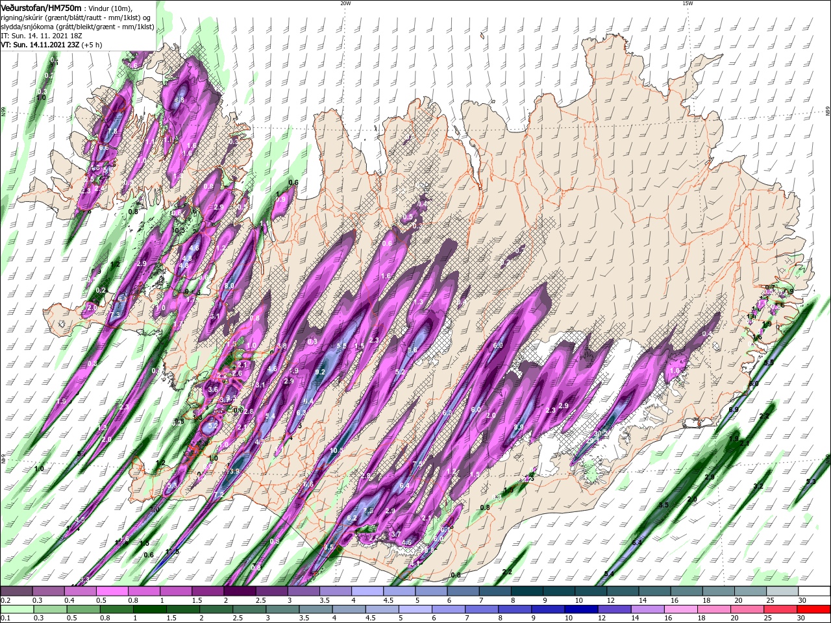Screen dimensions: 831x623
Task: Click the 7.8 value over the Westfjords
Action: click(112, 132)
